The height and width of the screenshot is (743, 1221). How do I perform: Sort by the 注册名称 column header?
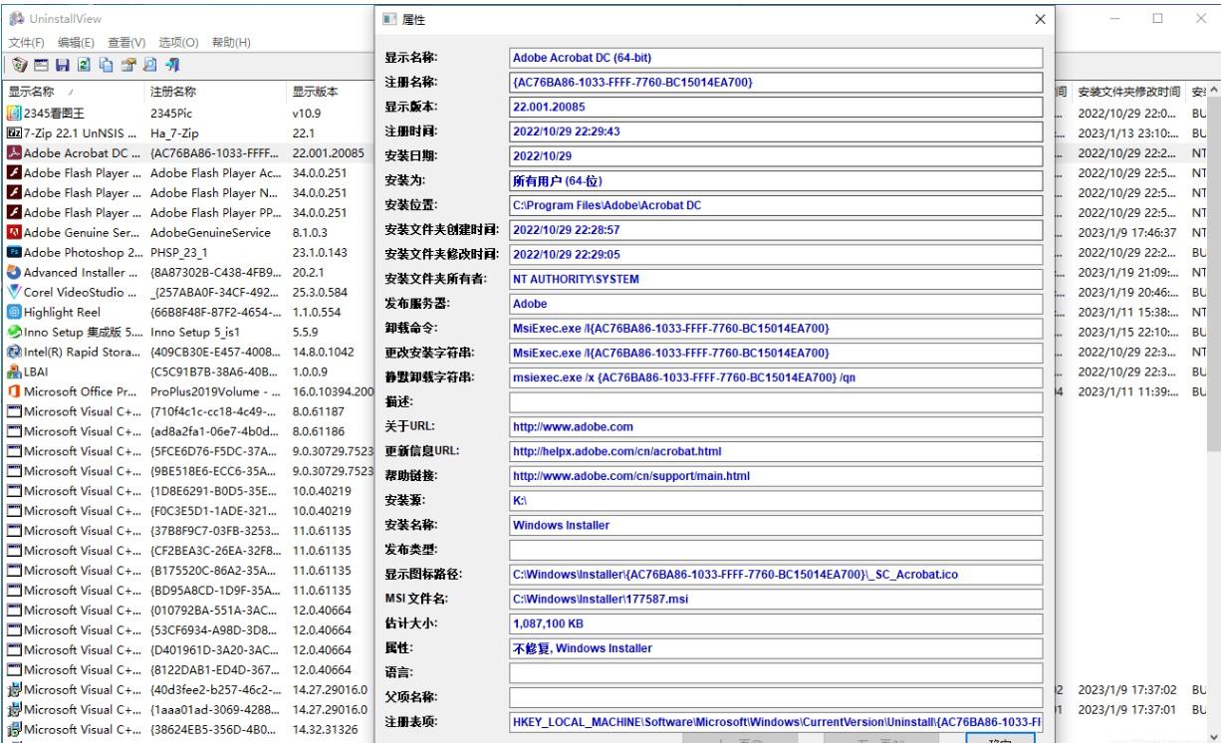click(x=217, y=92)
